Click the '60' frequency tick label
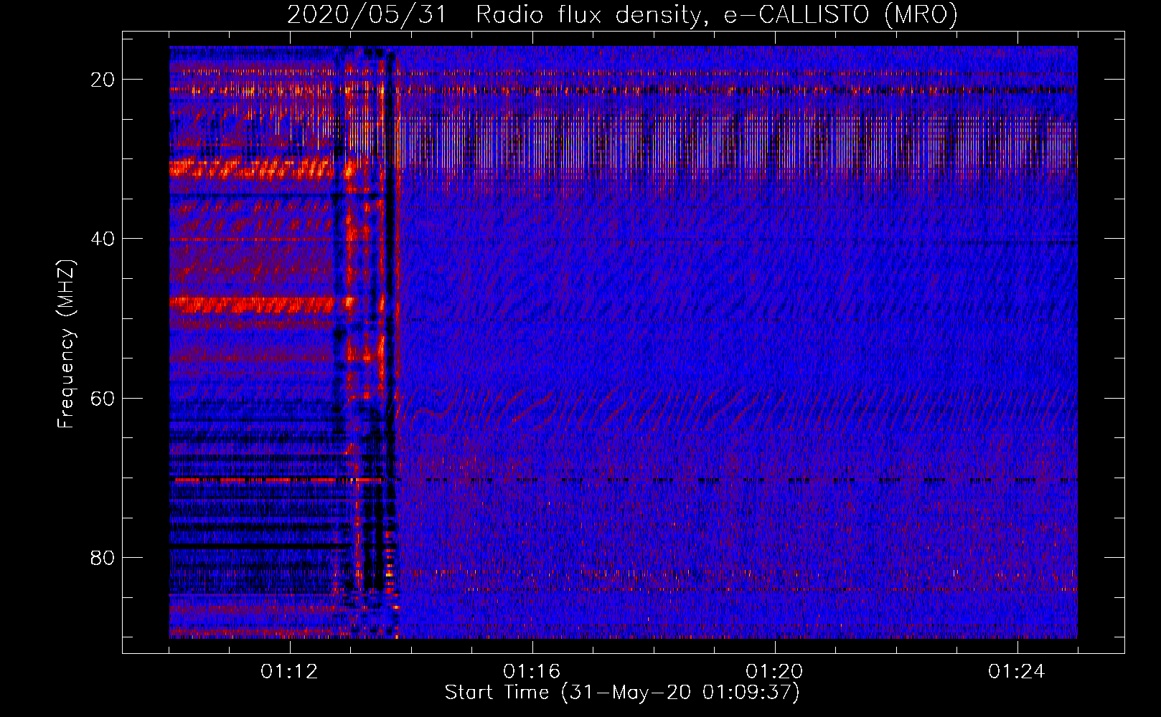1161x717 pixels. 103,398
